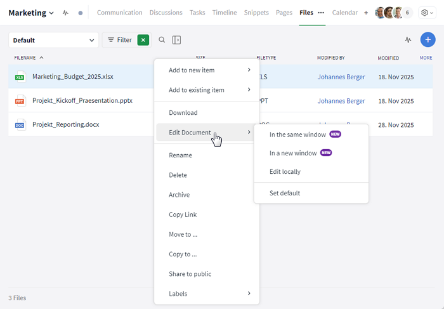Choose Download from the context menu
This screenshot has height=309, width=444.
click(183, 112)
